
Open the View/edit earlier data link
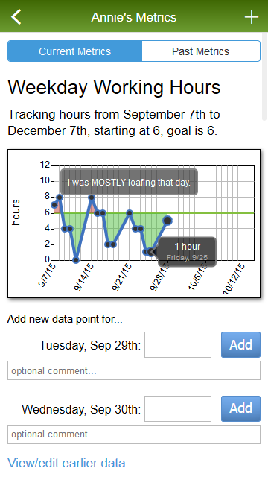[66, 463]
